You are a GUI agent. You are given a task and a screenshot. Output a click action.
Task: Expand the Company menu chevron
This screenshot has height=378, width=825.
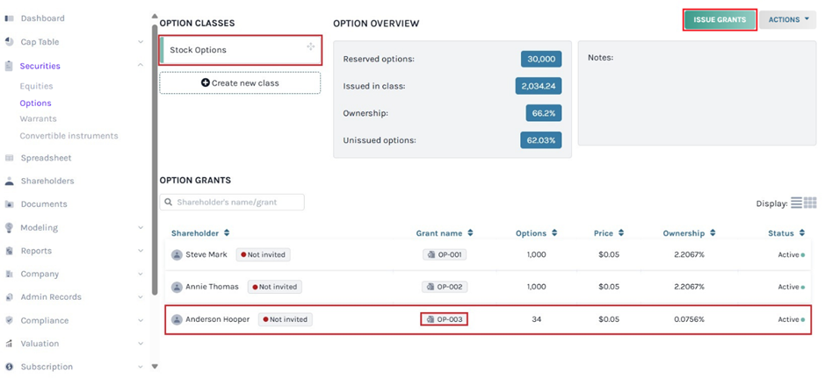(x=141, y=274)
